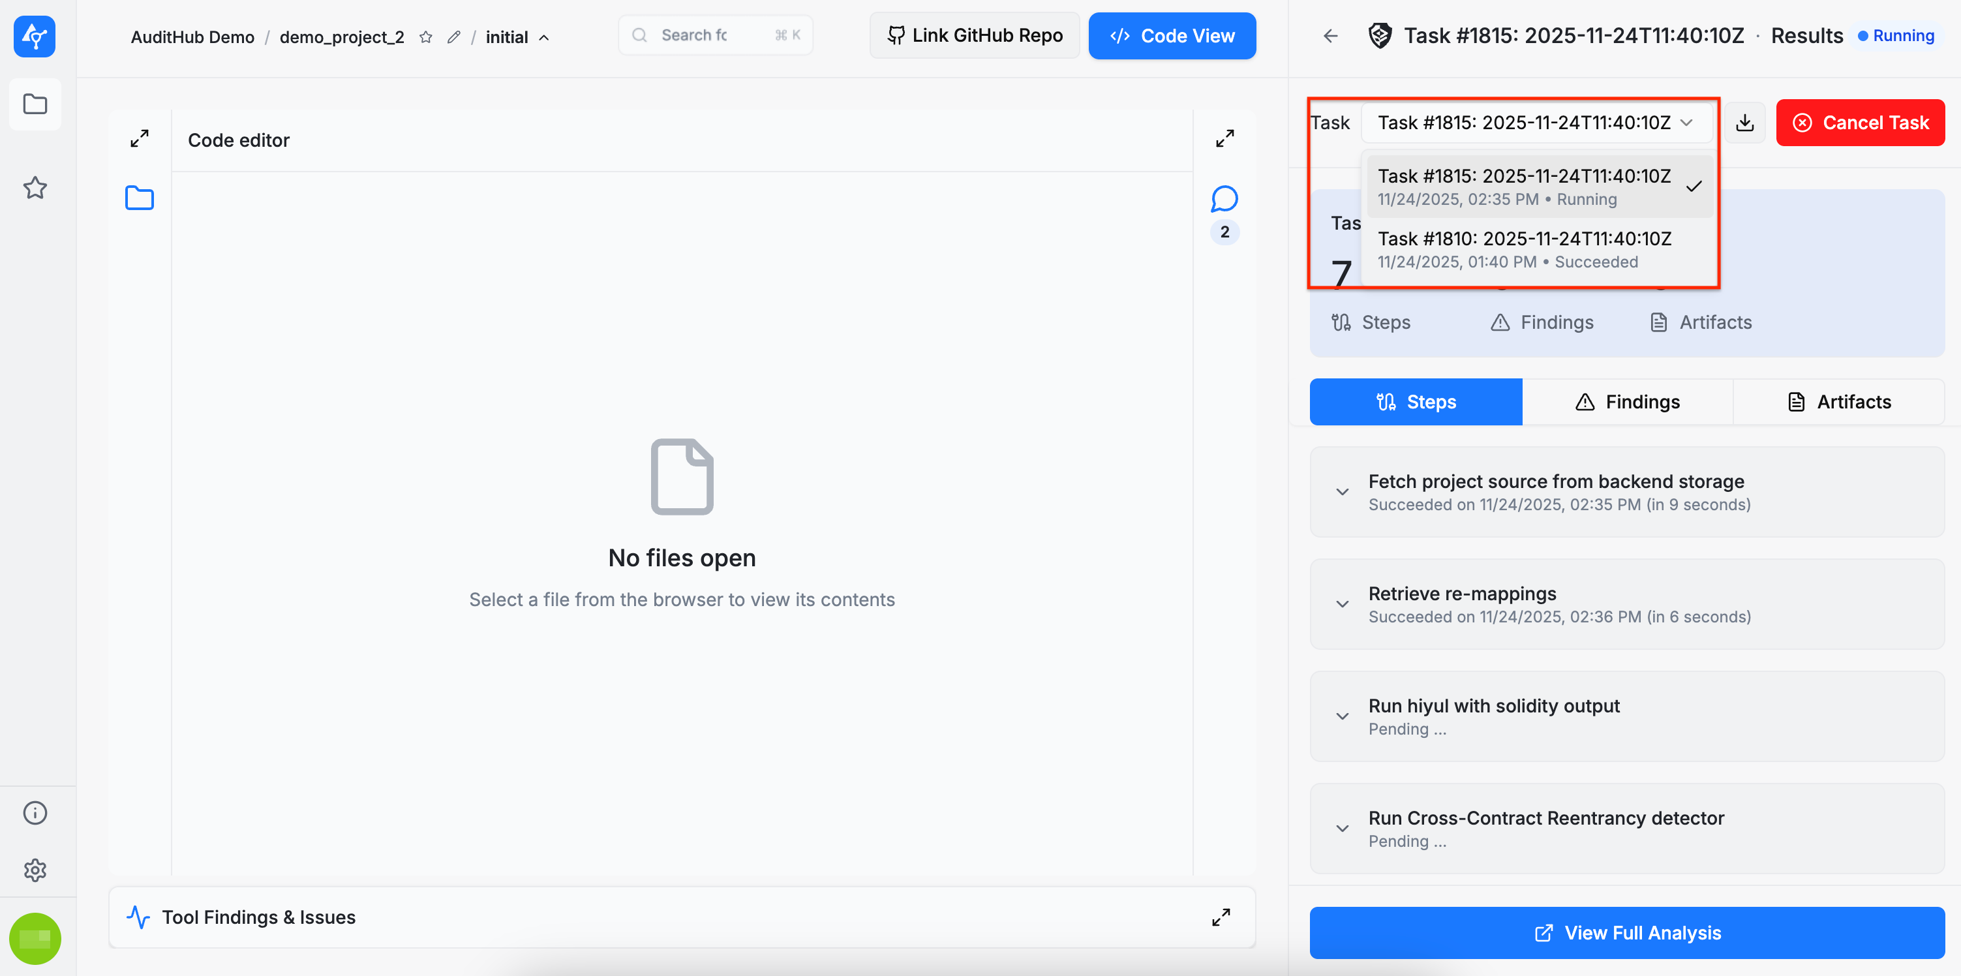
Task: Open the settings gear icon
Action: pyautogui.click(x=35, y=870)
